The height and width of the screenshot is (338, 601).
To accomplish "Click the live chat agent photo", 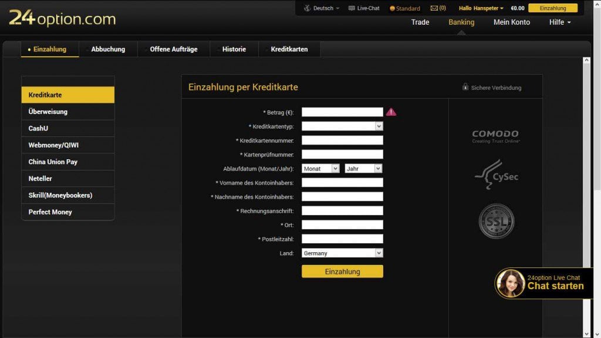I will click(x=511, y=283).
